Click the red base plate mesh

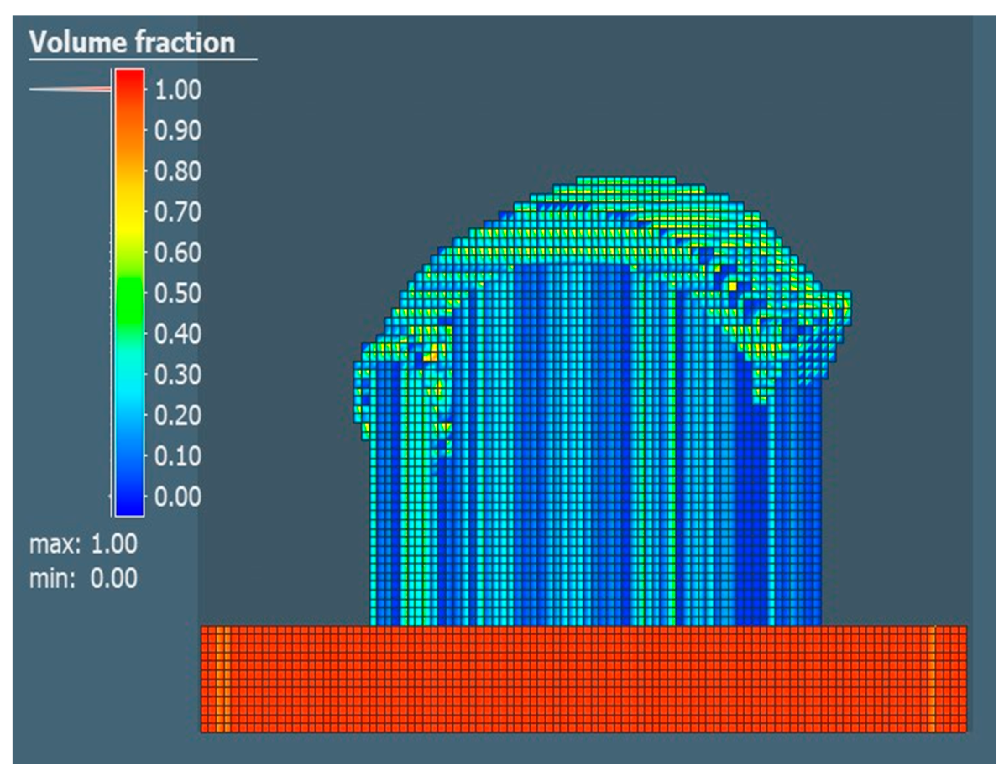pyautogui.click(x=584, y=678)
